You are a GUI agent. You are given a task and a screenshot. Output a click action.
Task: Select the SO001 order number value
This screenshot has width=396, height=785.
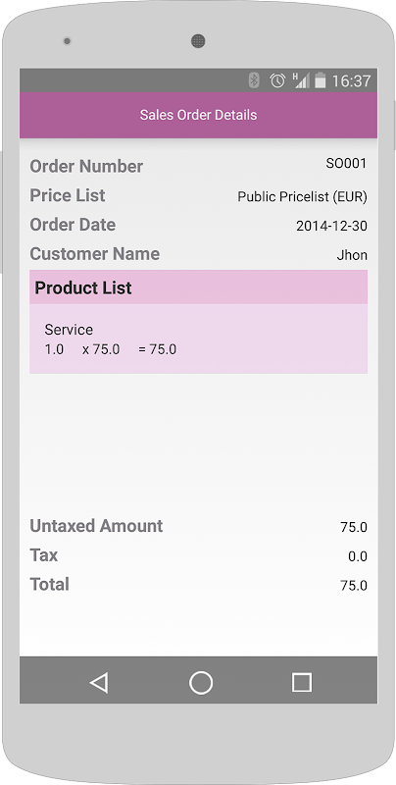tap(347, 163)
